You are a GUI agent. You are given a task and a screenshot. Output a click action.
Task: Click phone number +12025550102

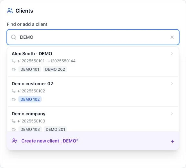31,91
